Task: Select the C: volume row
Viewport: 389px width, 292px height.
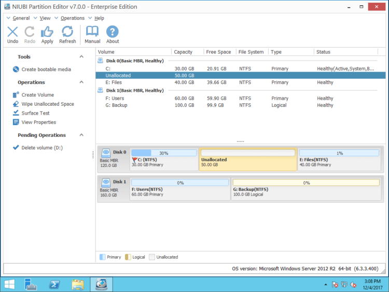Action: pyautogui.click(x=241, y=68)
